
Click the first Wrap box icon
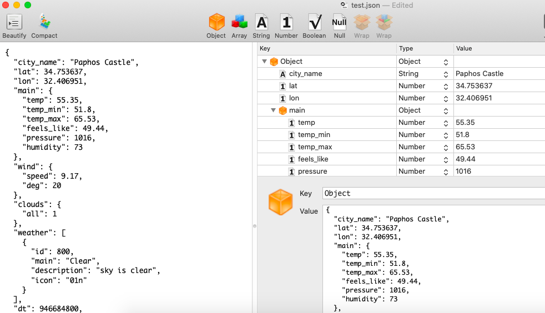362,22
